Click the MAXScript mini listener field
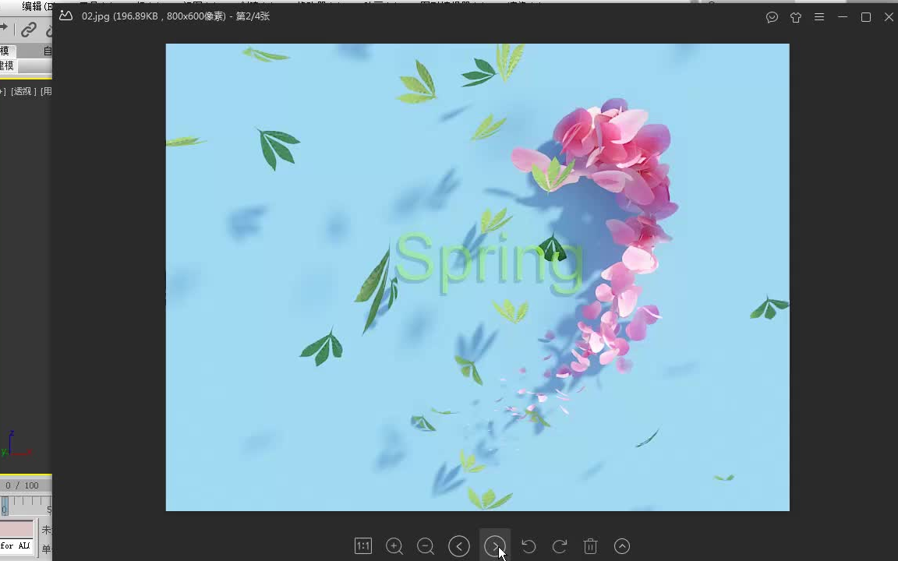The image size is (898, 561). tap(14, 545)
